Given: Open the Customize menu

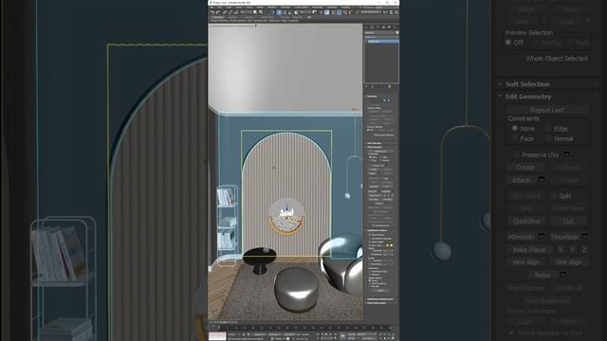Looking at the screenshot, I should click(x=332, y=7).
